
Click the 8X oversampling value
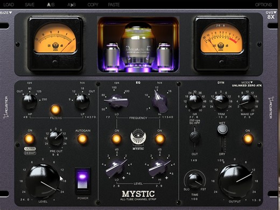[x=271, y=17]
